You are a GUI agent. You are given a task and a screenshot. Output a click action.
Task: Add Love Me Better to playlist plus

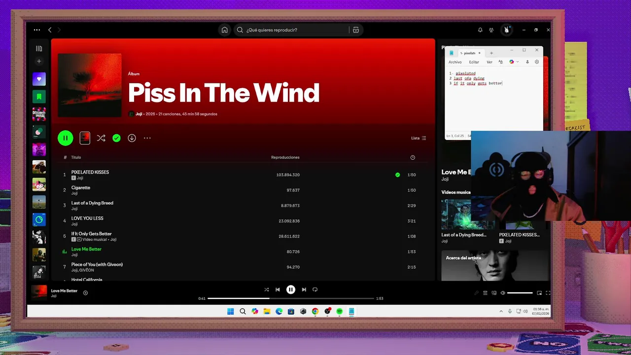click(85, 293)
